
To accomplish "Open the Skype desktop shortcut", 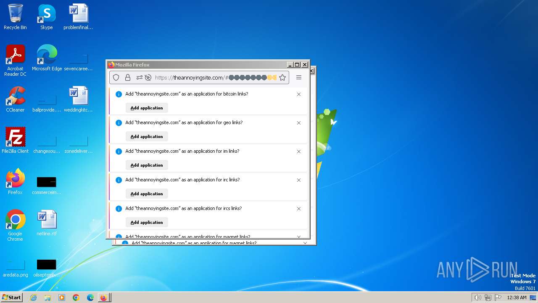I will tap(46, 17).
